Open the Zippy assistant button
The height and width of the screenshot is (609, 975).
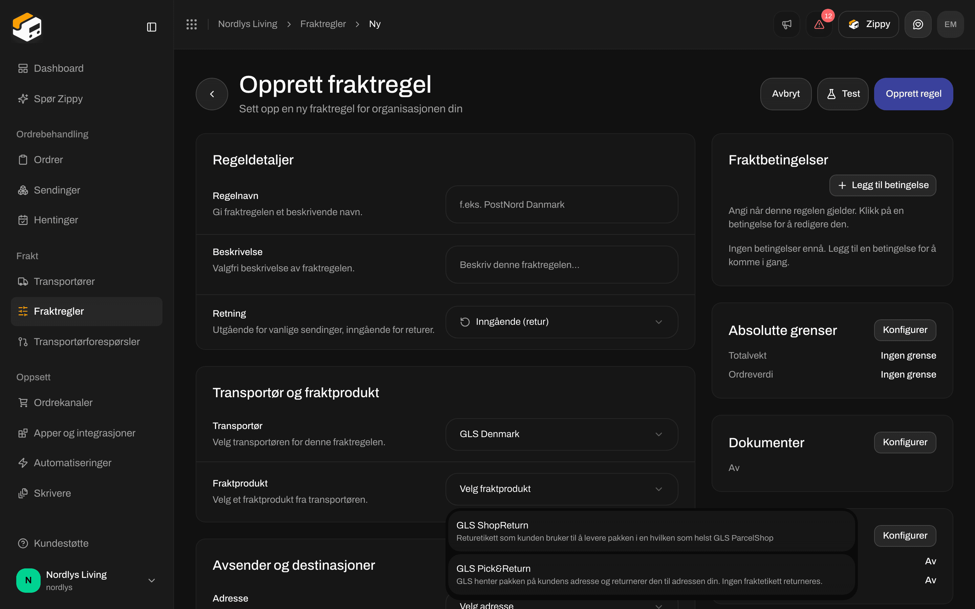point(869,24)
